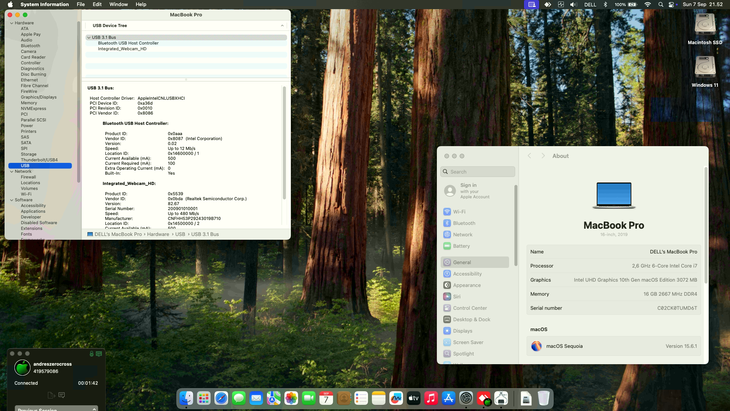Launch Freeform from the Dock
Screen dimensions: 730x411
396,398
